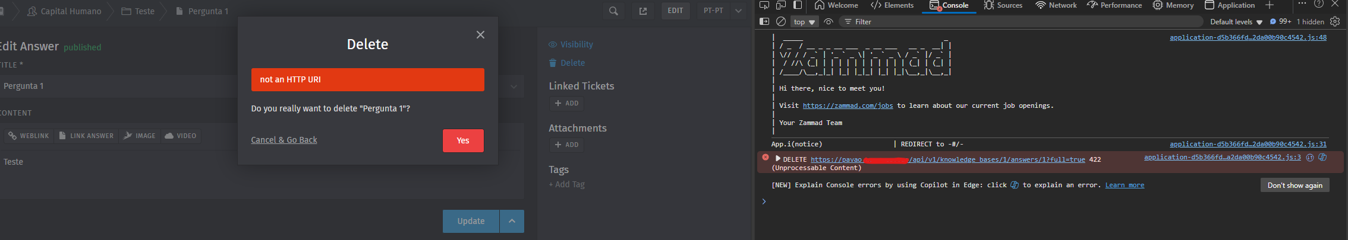Open the answer's public preview link icon

pyautogui.click(x=642, y=11)
